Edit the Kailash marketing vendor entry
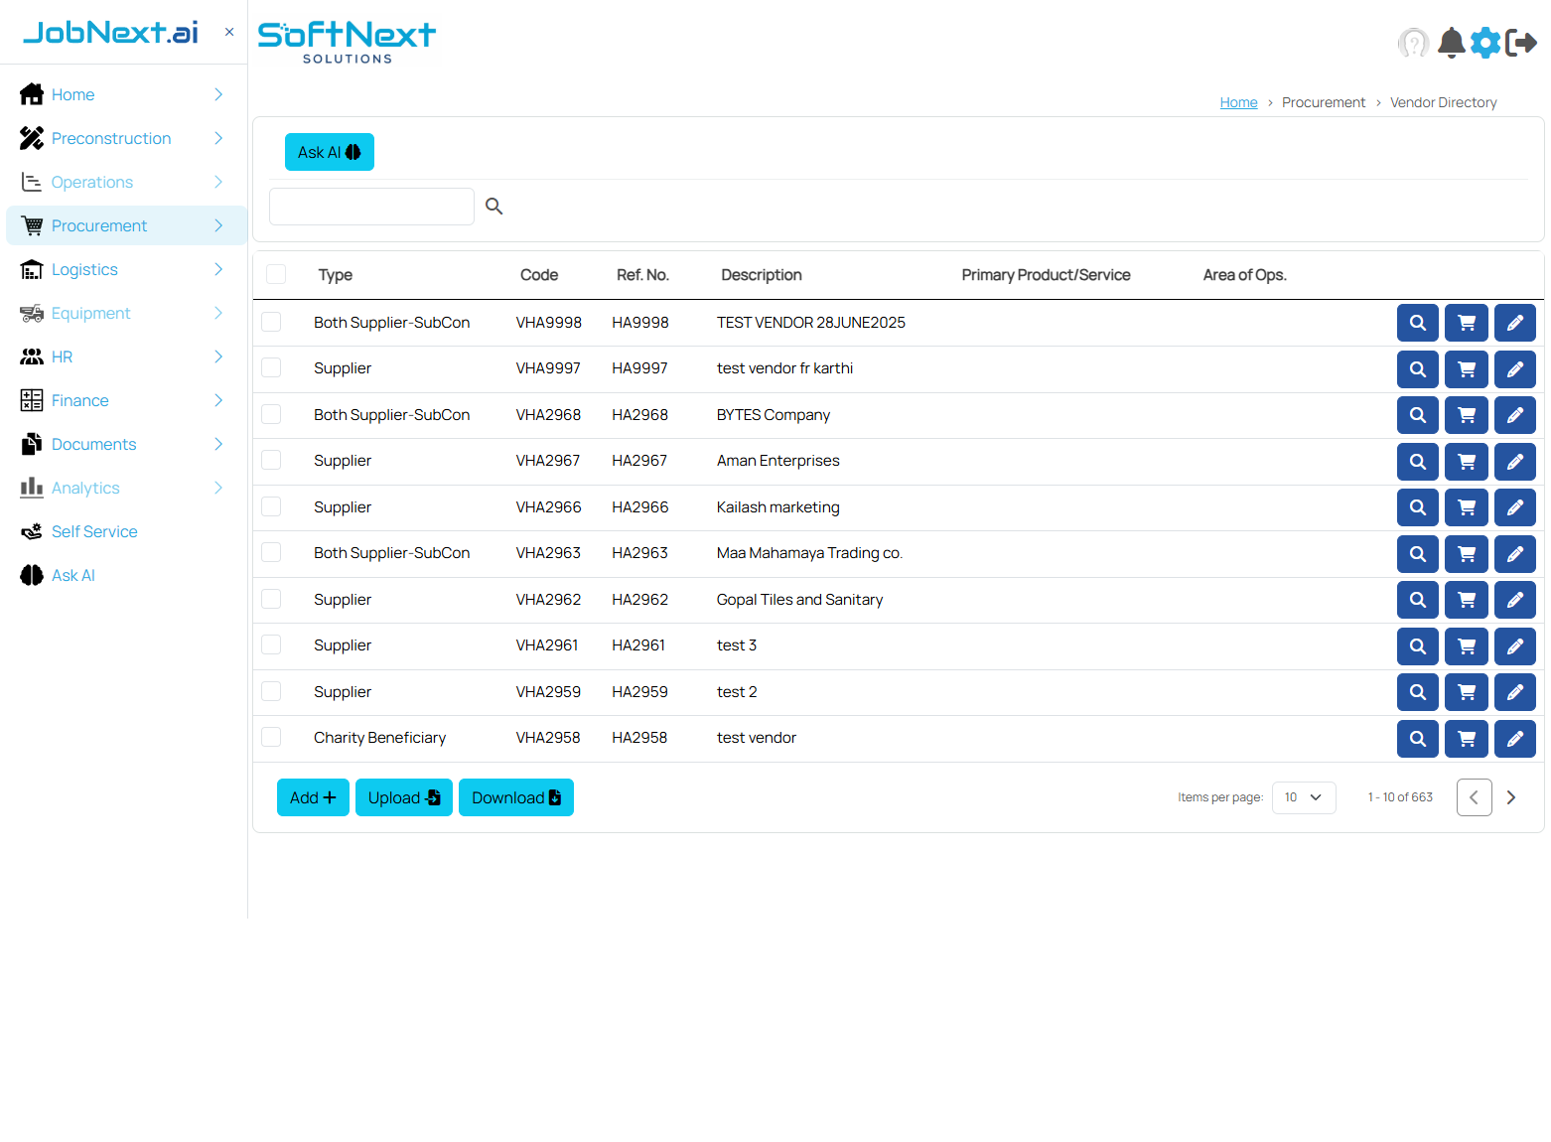This screenshot has height=1142, width=1551. tap(1514, 506)
